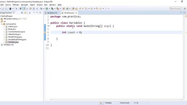Click the Back navigation arrow icon
Viewport: 187px width, 105px height.
click(101, 8)
